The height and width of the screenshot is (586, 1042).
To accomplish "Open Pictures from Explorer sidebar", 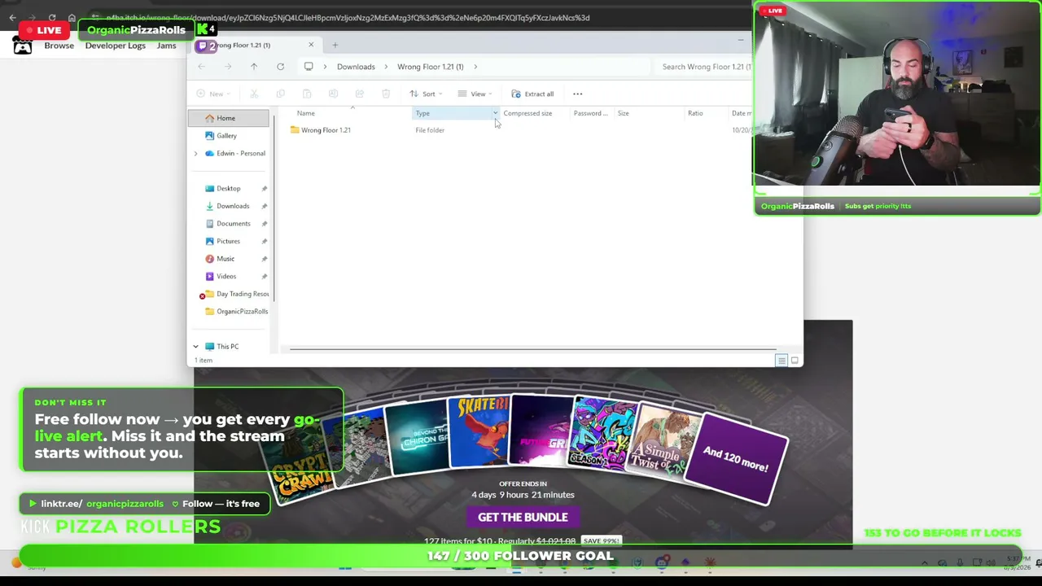I will pos(229,241).
